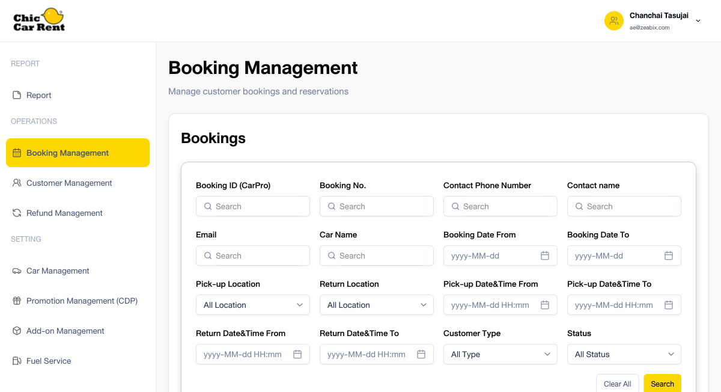Select Booking Management in the sidebar
This screenshot has height=392, width=721.
(x=78, y=153)
